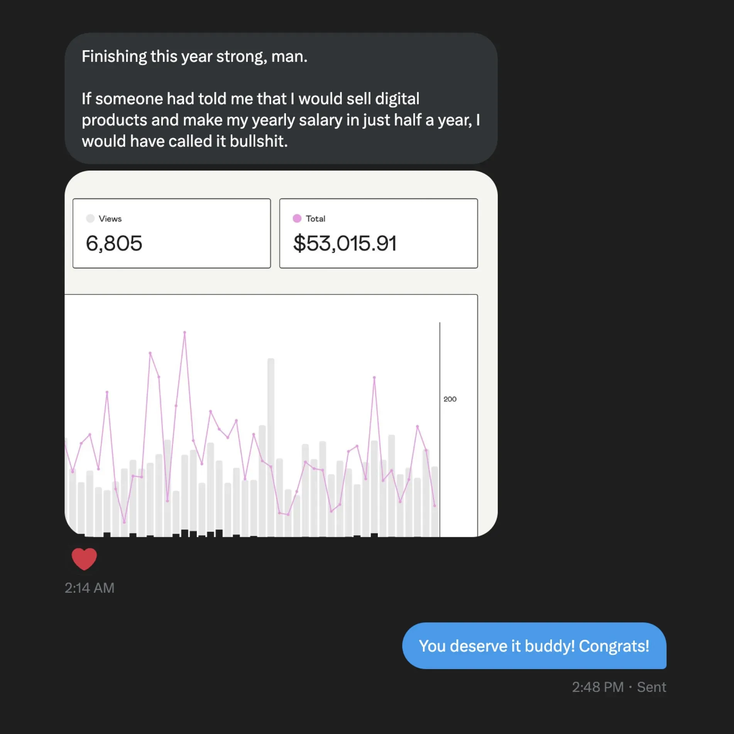Click the 6,805 views number
The height and width of the screenshot is (734, 734).
tap(114, 244)
